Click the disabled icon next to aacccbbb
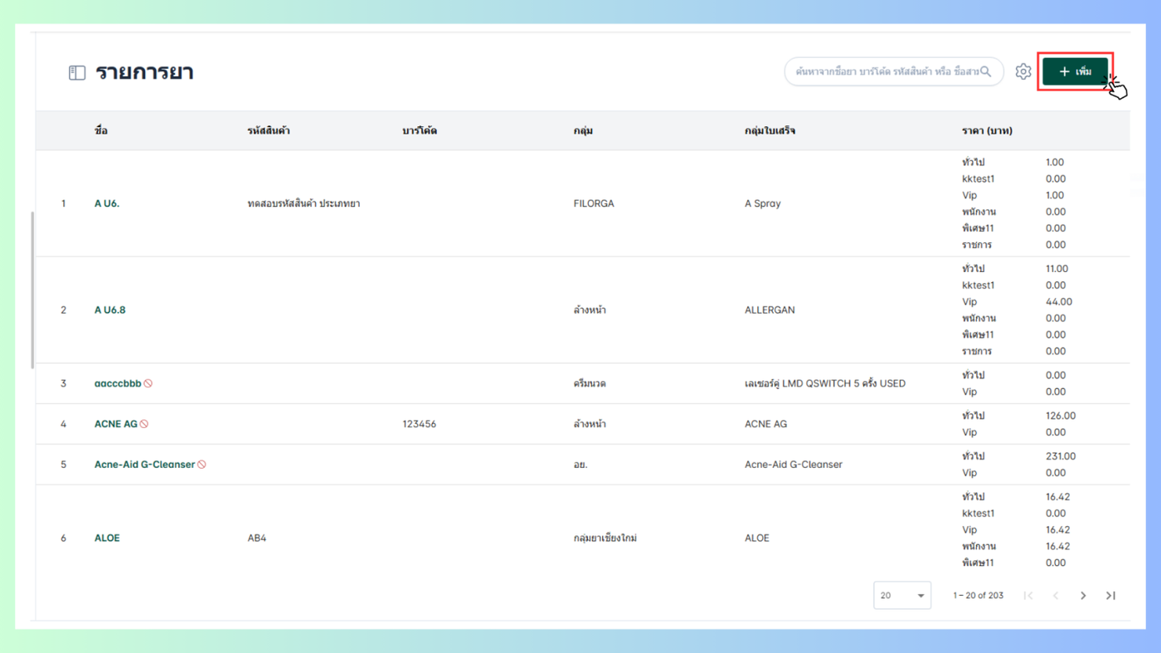This screenshot has height=653, width=1161. point(148,383)
